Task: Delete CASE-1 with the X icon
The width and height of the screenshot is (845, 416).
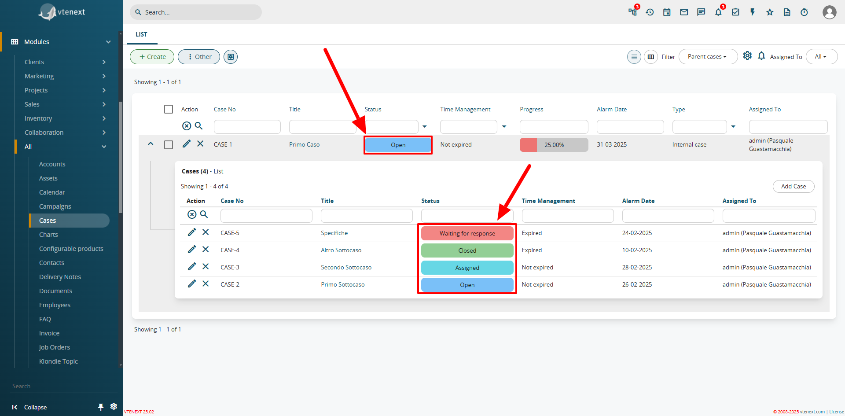Action: pyautogui.click(x=200, y=144)
